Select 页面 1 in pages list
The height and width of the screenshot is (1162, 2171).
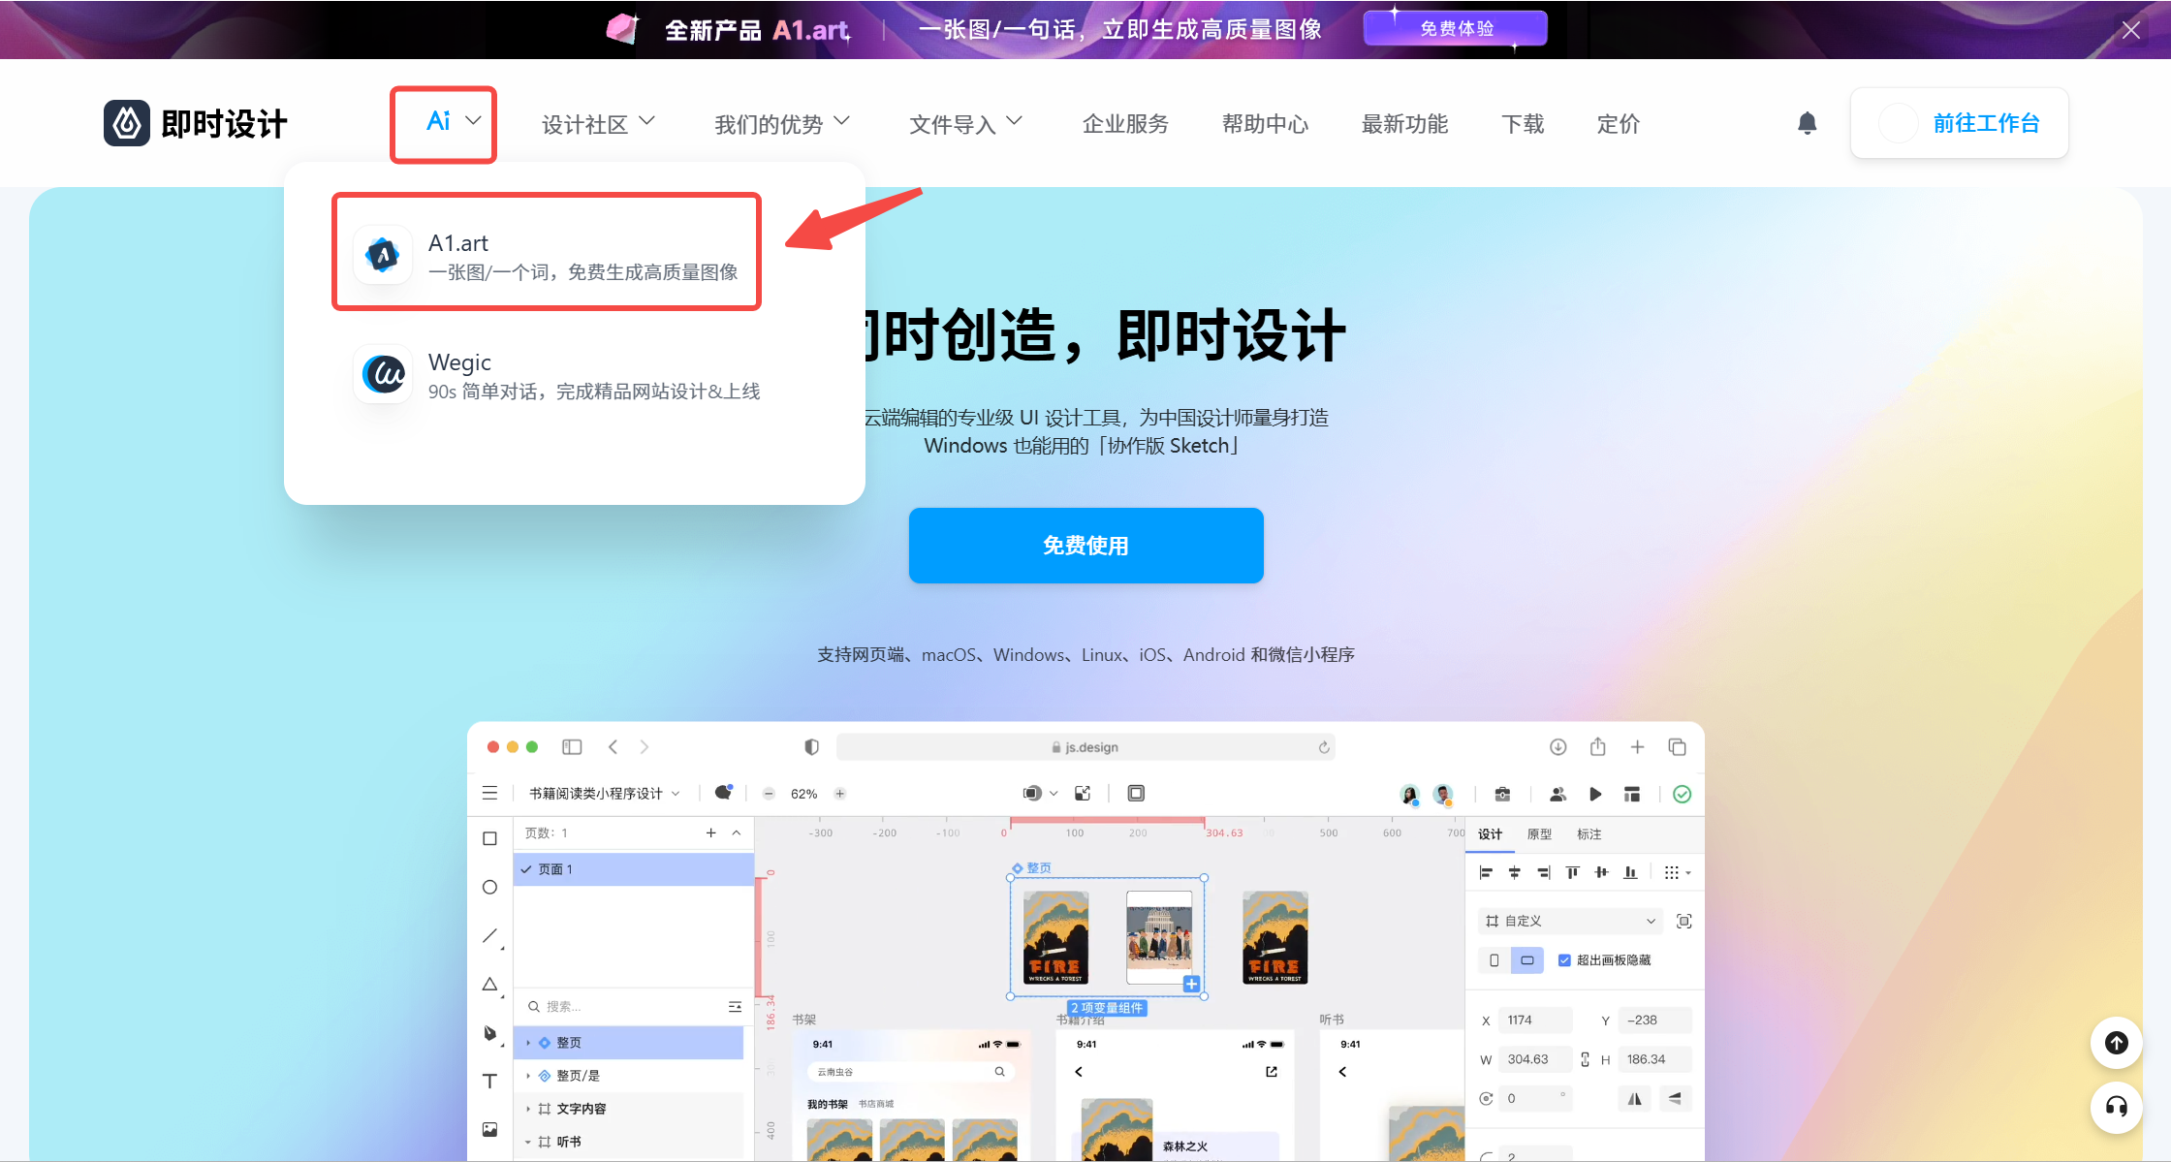click(x=634, y=869)
